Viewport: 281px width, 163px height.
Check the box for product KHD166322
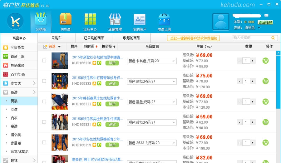(x=44, y=101)
